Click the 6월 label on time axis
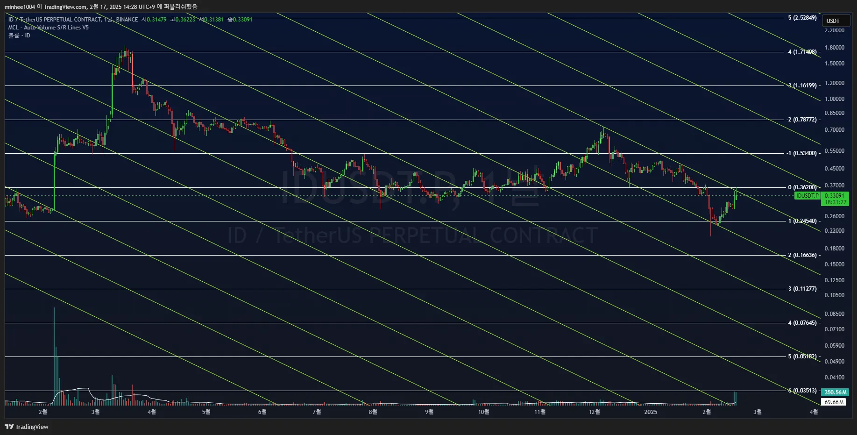Viewport: 857px width, 435px height. tap(262, 412)
